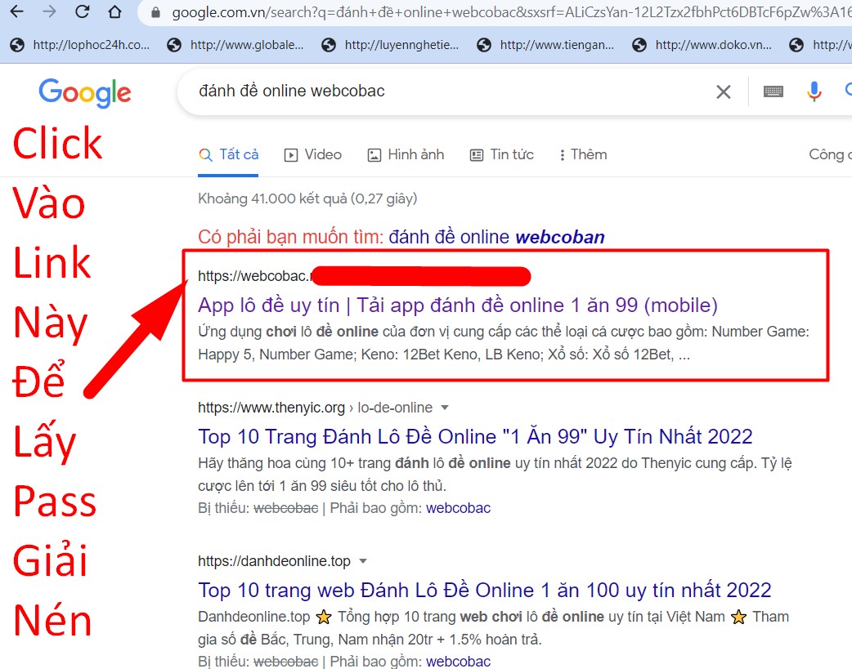Expand the dropdown arrow beside thenyic.org URL

point(445,408)
